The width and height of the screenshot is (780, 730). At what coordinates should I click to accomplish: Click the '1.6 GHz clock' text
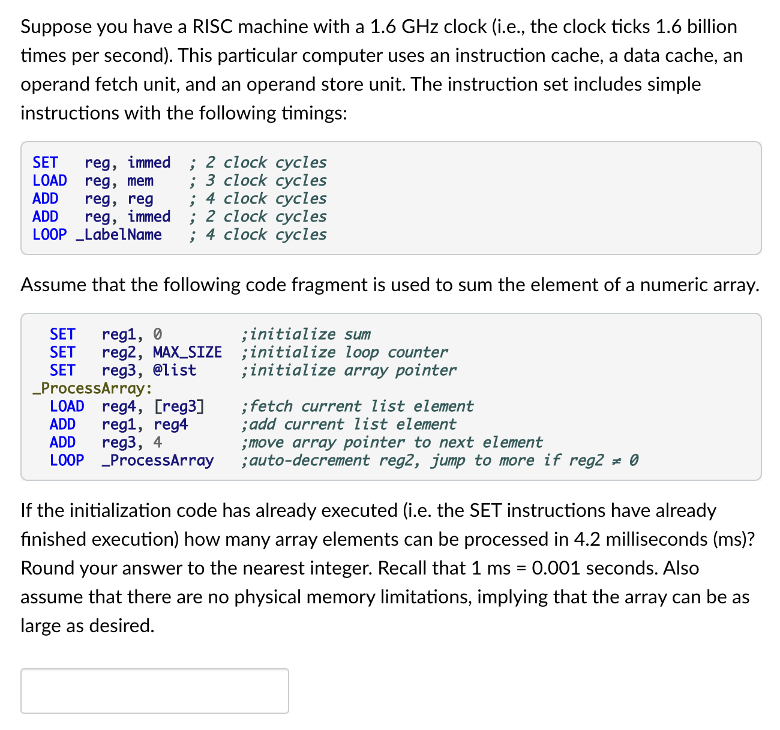coord(428,26)
